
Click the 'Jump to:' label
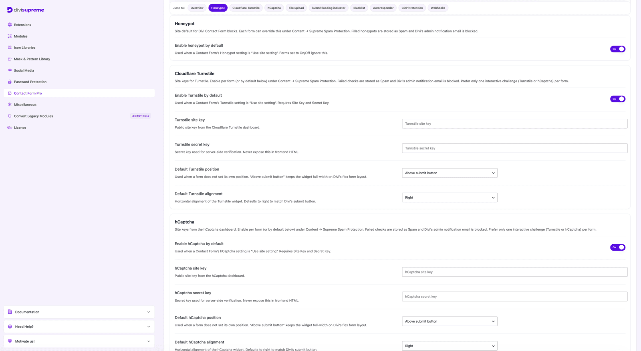(179, 8)
